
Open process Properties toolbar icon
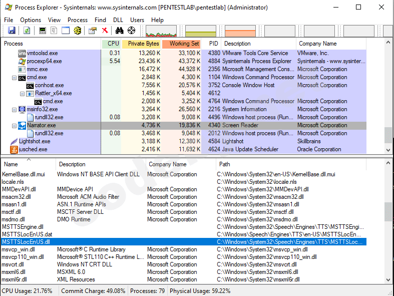(93, 31)
